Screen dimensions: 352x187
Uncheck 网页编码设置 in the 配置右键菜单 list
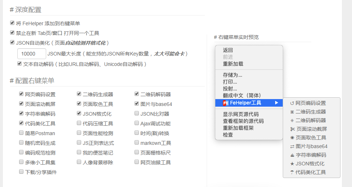[x=21, y=94]
